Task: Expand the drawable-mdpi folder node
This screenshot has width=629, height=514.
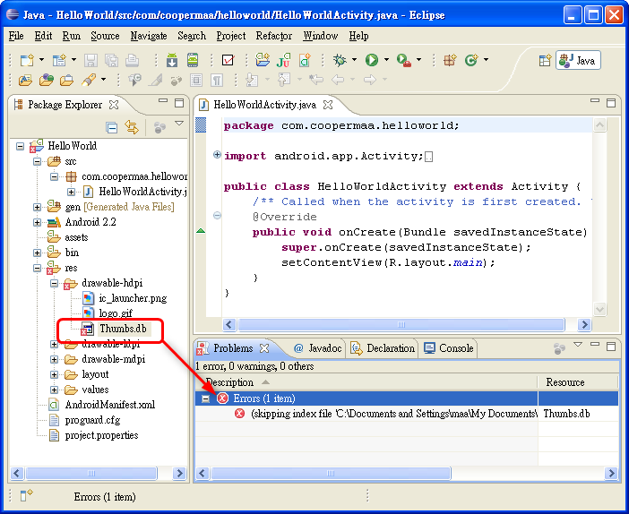Action: 54,360
